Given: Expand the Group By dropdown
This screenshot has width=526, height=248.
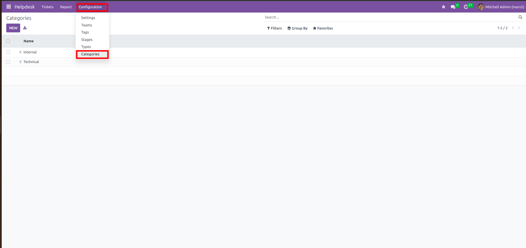Looking at the screenshot, I should pos(298,28).
